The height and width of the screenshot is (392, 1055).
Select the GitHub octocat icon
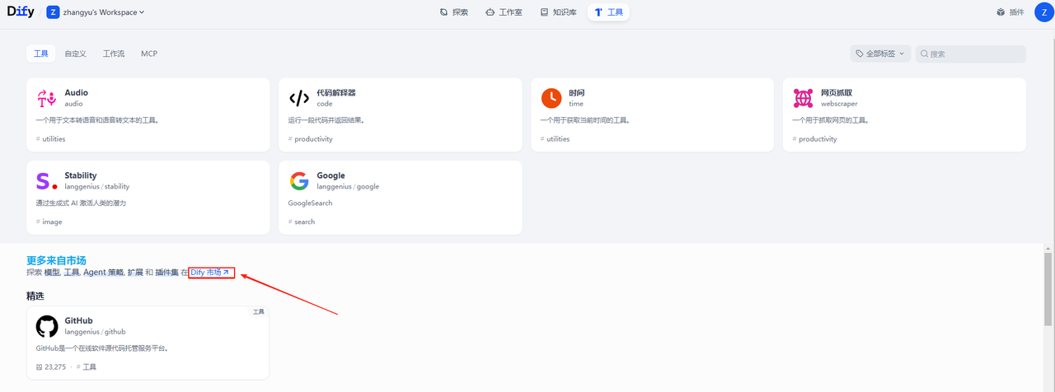coord(47,326)
